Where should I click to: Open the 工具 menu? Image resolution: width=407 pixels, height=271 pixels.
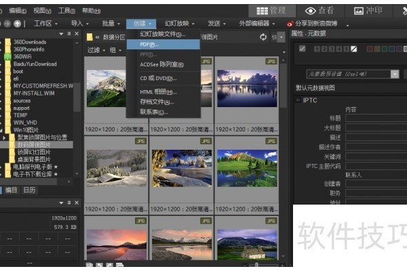click(x=66, y=11)
